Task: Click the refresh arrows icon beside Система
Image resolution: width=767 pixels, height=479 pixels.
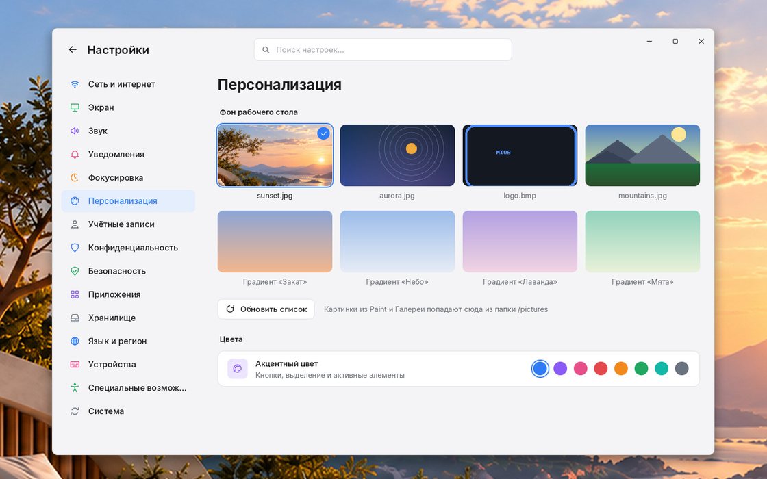Action: click(x=75, y=411)
